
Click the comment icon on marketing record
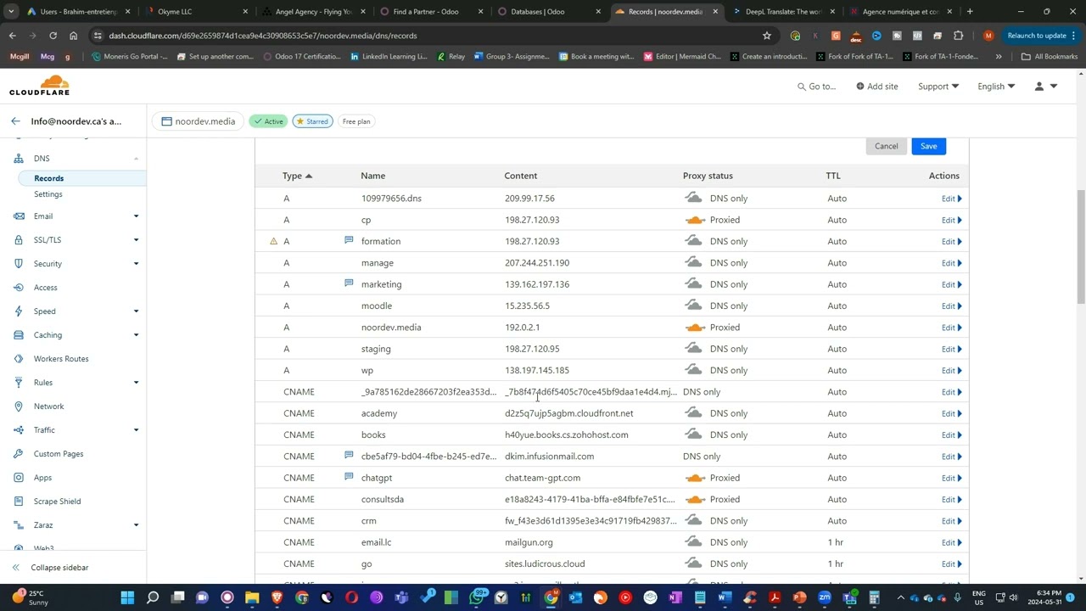(x=349, y=283)
